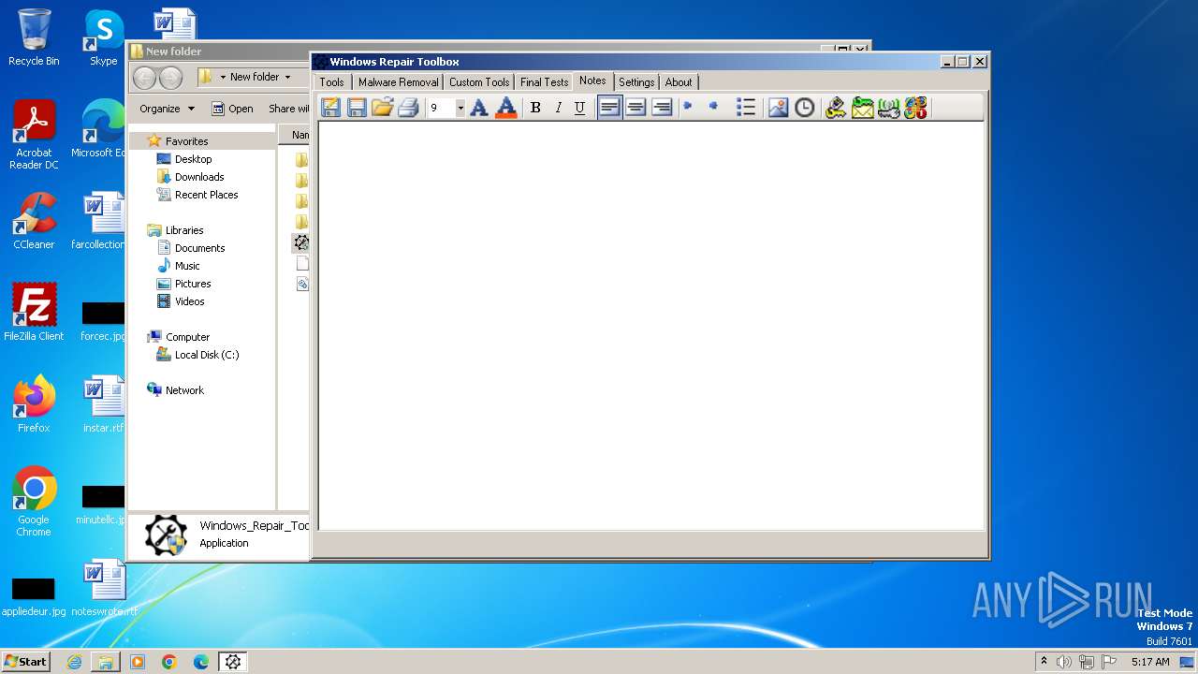The height and width of the screenshot is (674, 1198).
Task: Click Internet Explorer icon in taskbar
Action: [x=74, y=662]
